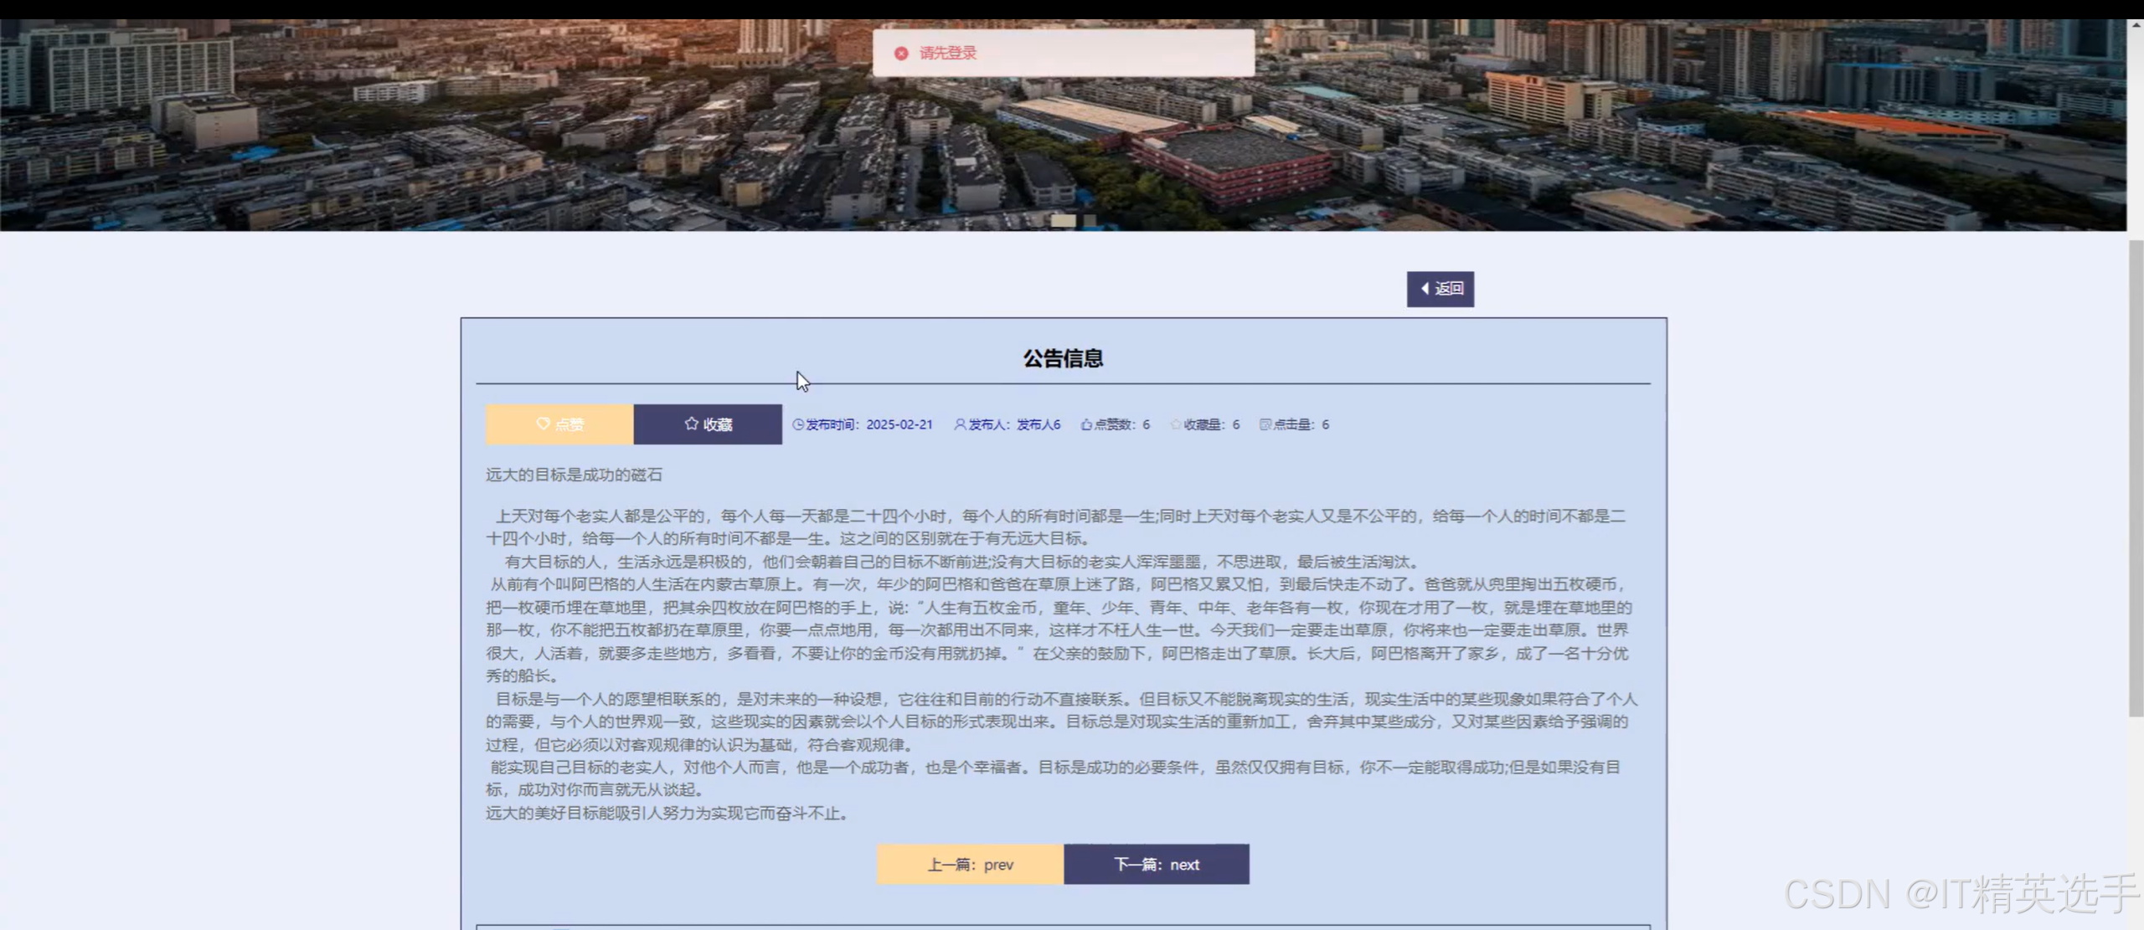Click the star icon before 收藏量
The image size is (2144, 930).
[1177, 424]
